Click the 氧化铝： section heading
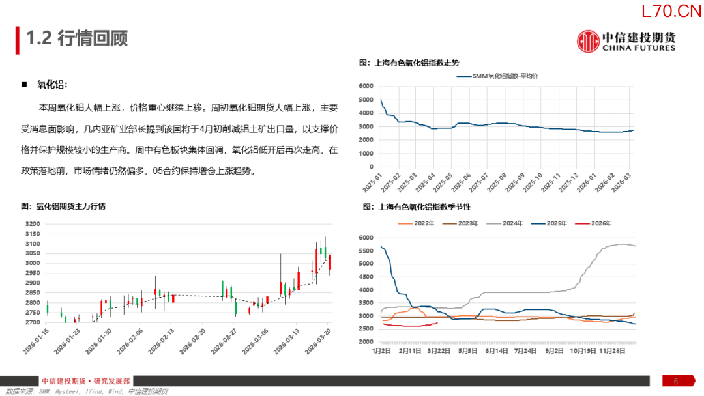The width and height of the screenshot is (704, 396). 51,85
